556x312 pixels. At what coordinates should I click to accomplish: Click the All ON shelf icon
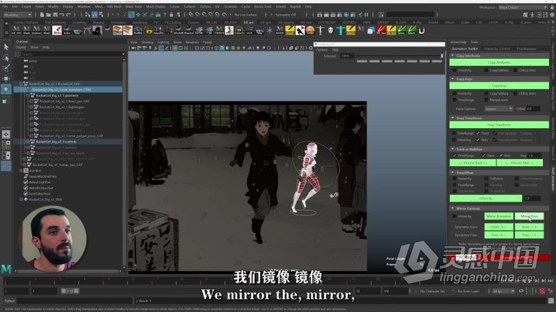(16, 30)
